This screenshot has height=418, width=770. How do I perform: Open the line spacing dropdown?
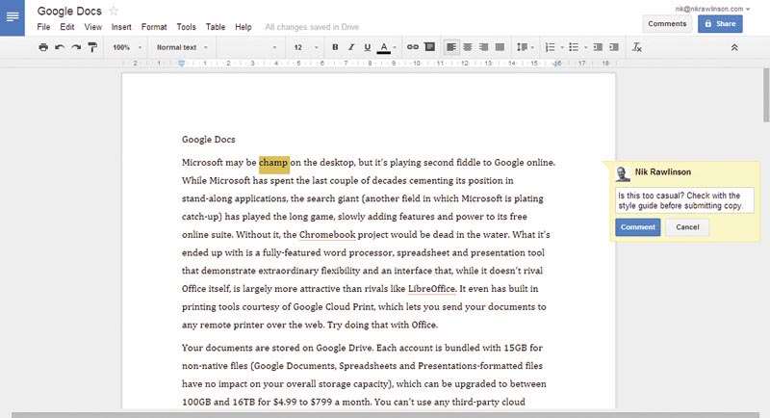coord(525,47)
